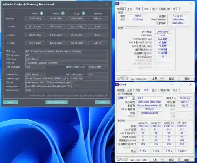The height and width of the screenshot is (163, 197).
Task: Click the Memory Copy result field in AIDA64
Action: (x=77, y=18)
